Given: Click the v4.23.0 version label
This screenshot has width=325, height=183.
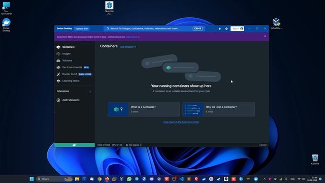Looking at the screenshot, I should click(x=263, y=145).
